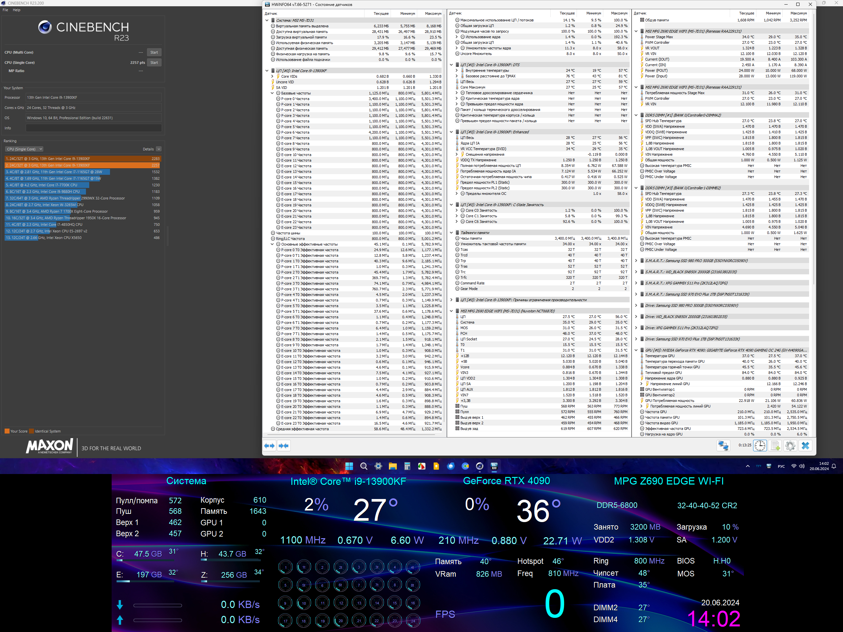Start the CPU (Single Core) test
This screenshot has width=843, height=632.
pyautogui.click(x=154, y=63)
